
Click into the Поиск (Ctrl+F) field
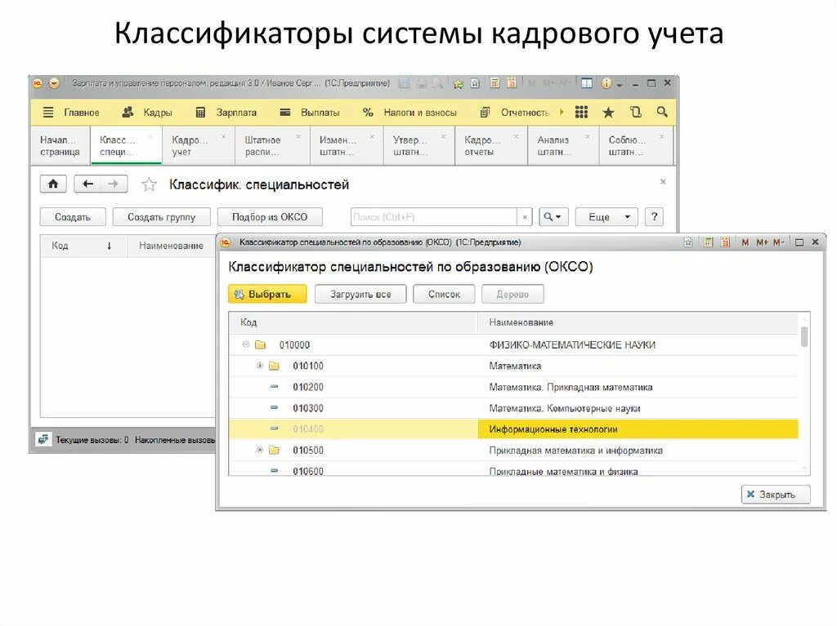click(x=433, y=216)
